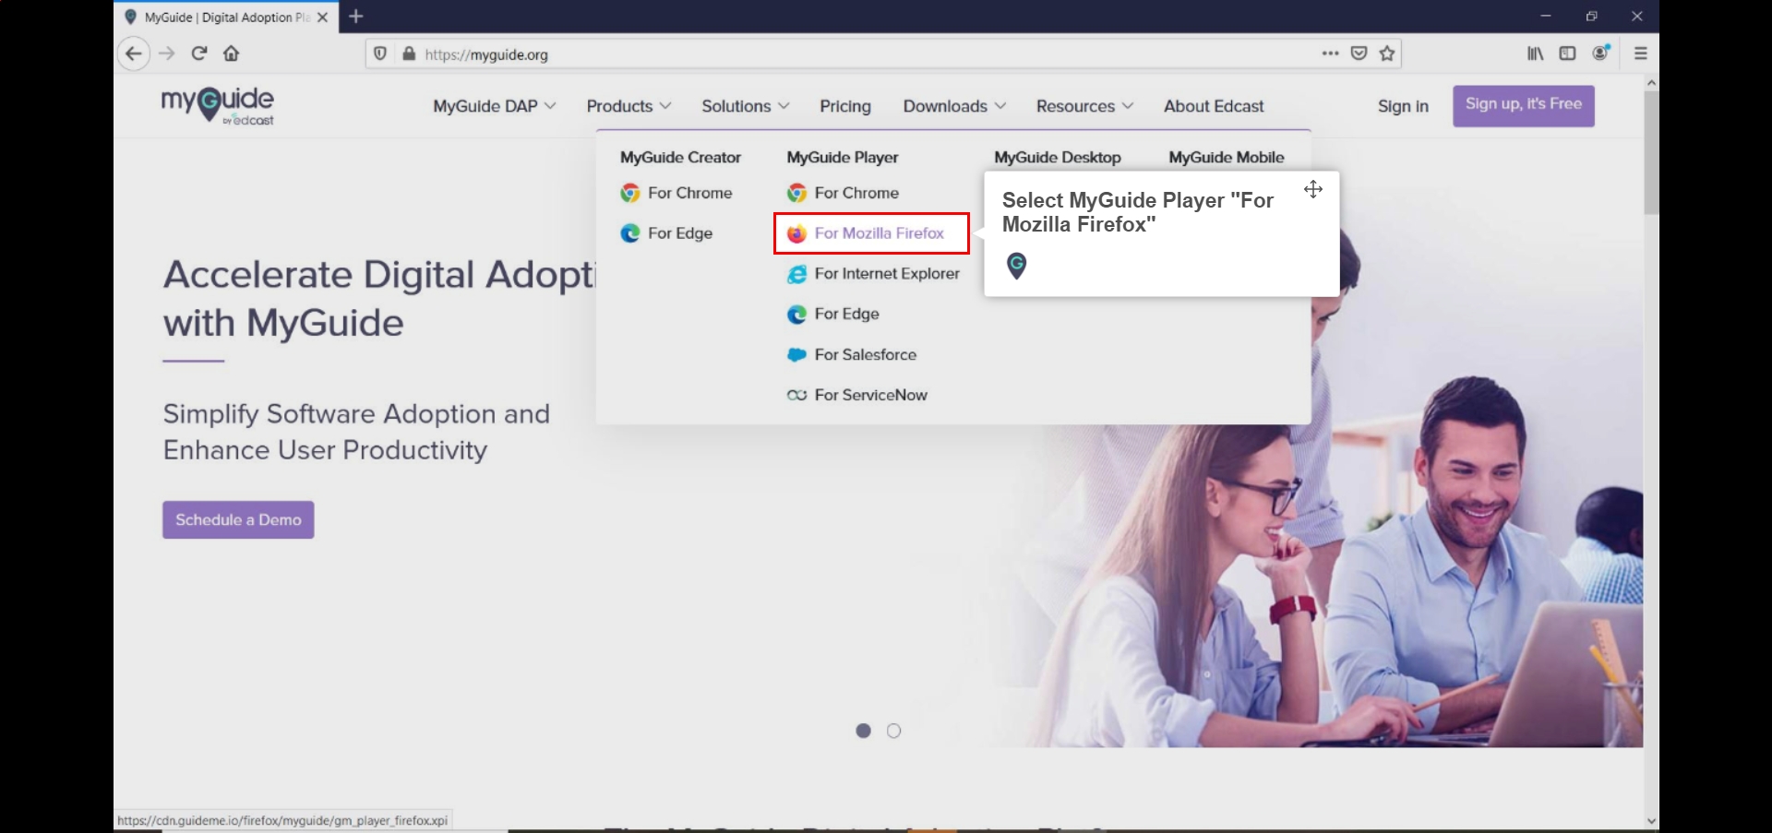Open the Firefox account icon
1772x833 pixels.
pyautogui.click(x=1601, y=53)
